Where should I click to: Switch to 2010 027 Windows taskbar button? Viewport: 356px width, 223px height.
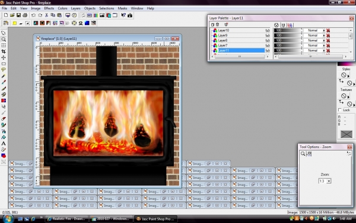tap(111, 219)
